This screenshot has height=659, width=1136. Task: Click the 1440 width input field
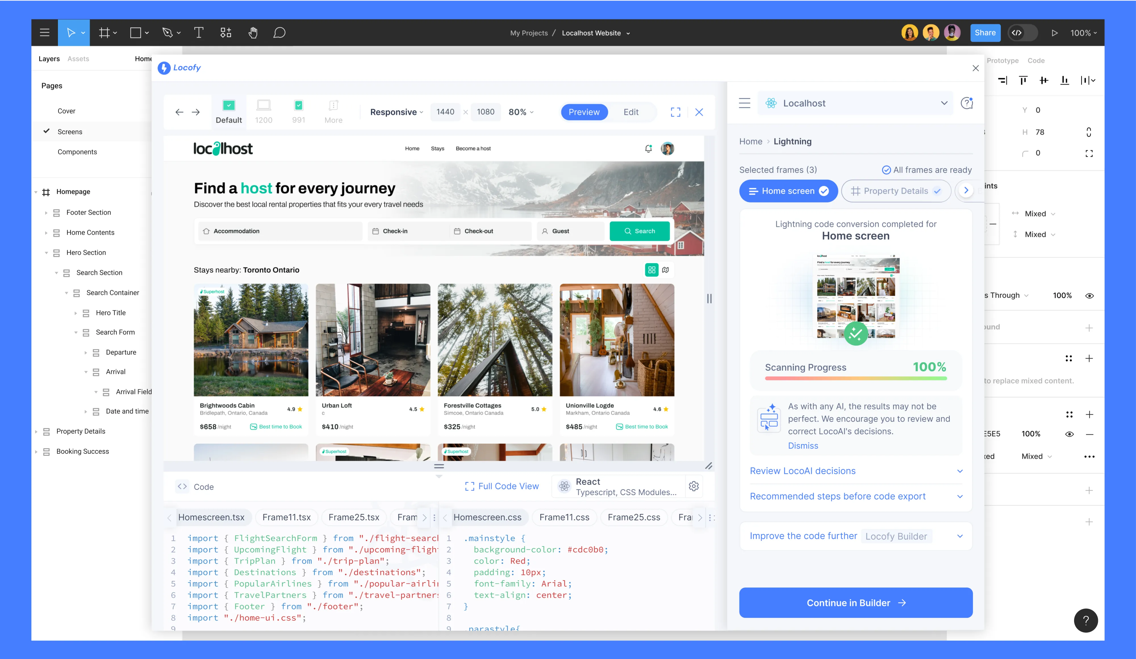[445, 112]
